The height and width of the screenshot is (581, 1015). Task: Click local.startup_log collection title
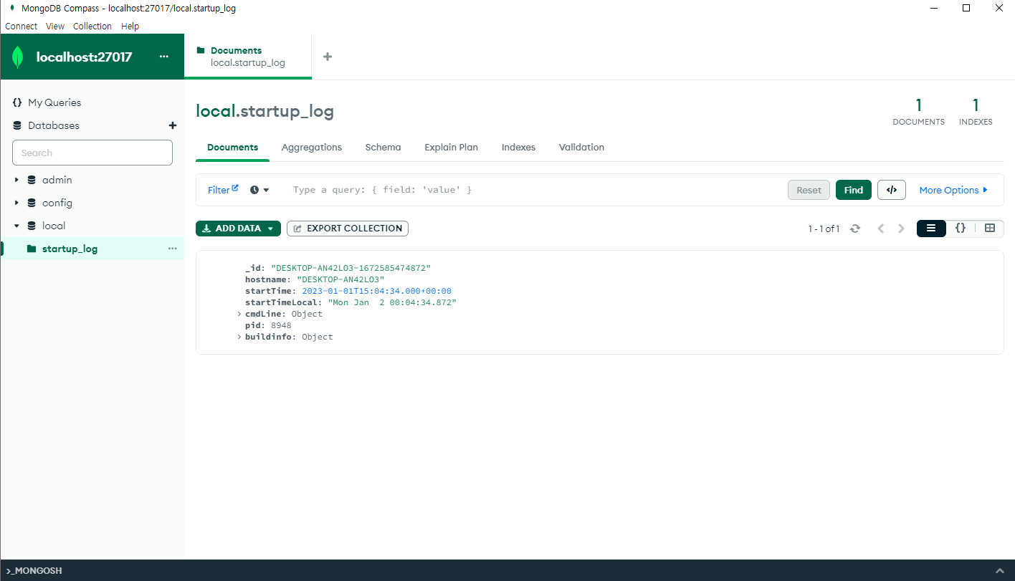pyautogui.click(x=265, y=111)
